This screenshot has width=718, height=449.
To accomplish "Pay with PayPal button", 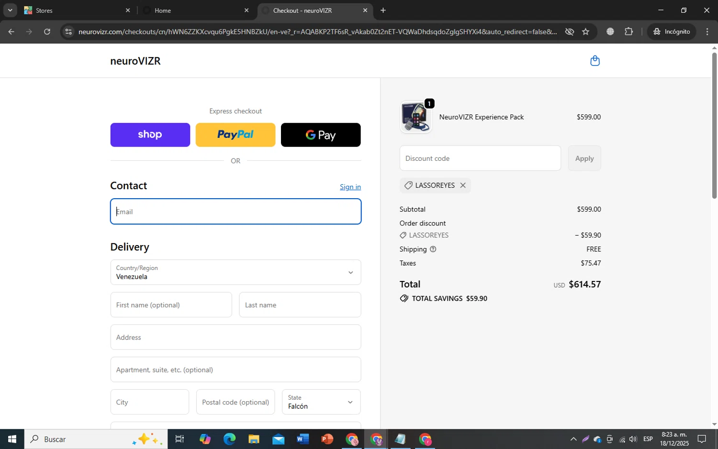I will click(x=236, y=135).
